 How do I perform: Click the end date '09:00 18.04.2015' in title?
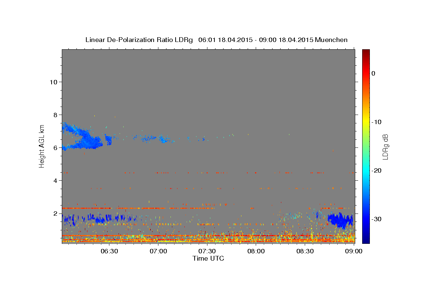[x=286, y=40]
